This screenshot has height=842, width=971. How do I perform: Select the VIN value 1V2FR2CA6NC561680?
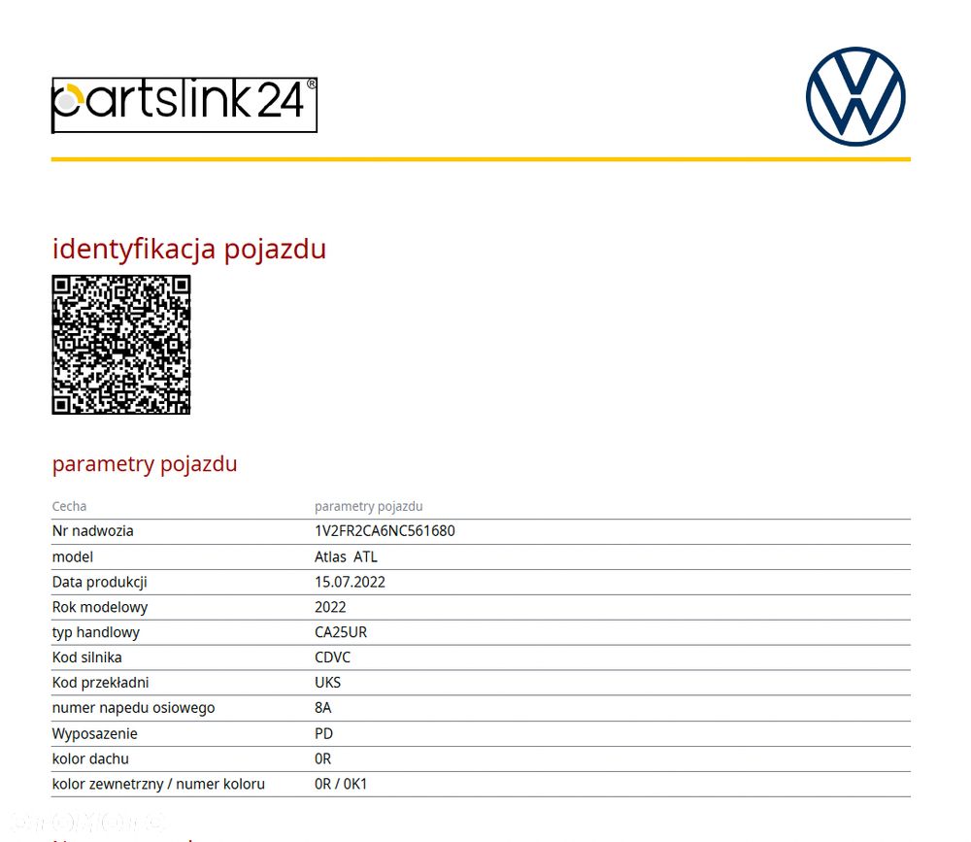pos(385,531)
